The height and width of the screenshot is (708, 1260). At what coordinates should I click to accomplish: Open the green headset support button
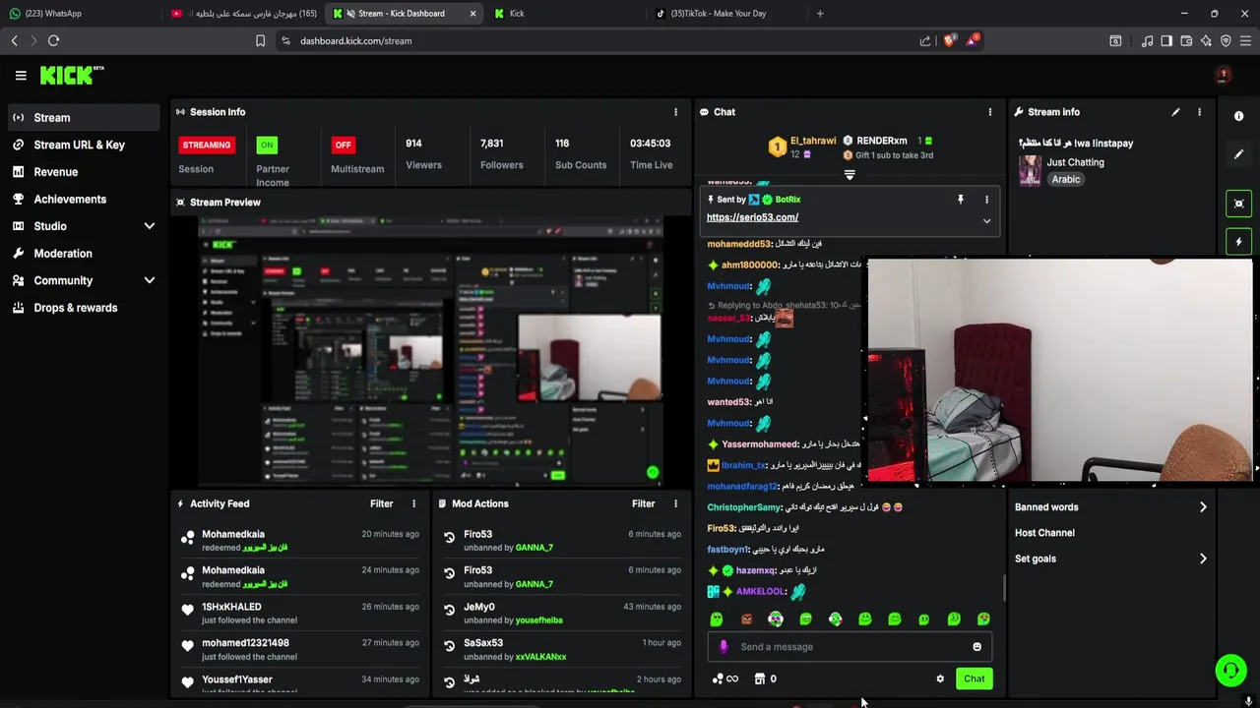[x=1230, y=671]
